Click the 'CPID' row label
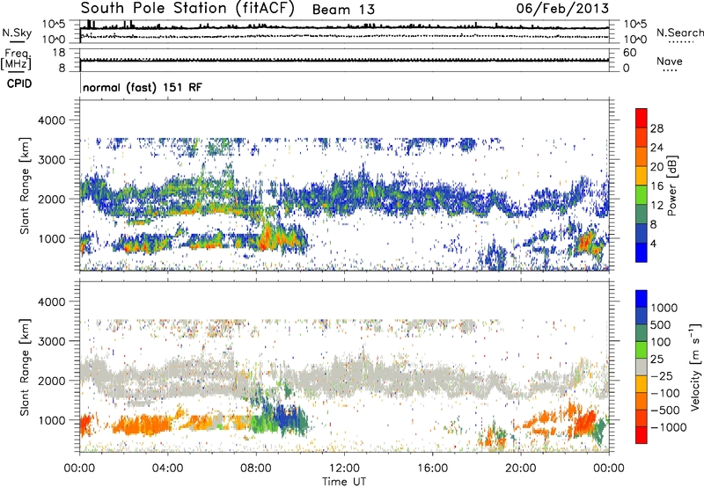This screenshot has height=487, width=704. pos(19,84)
